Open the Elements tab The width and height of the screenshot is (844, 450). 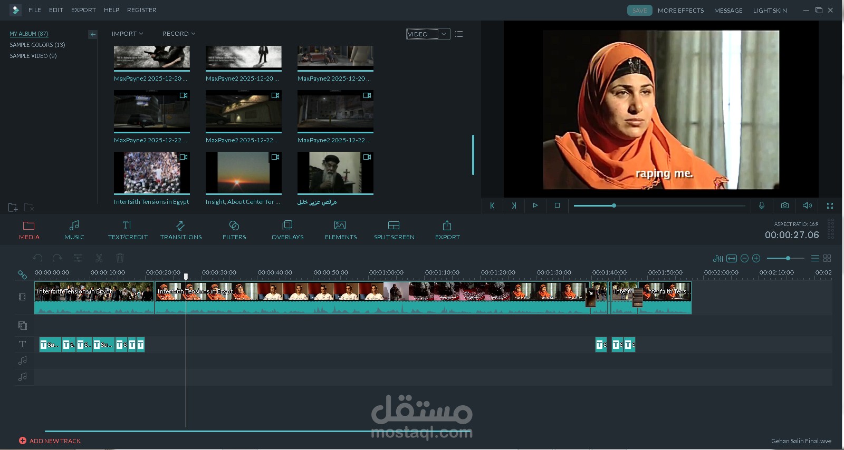click(x=341, y=230)
